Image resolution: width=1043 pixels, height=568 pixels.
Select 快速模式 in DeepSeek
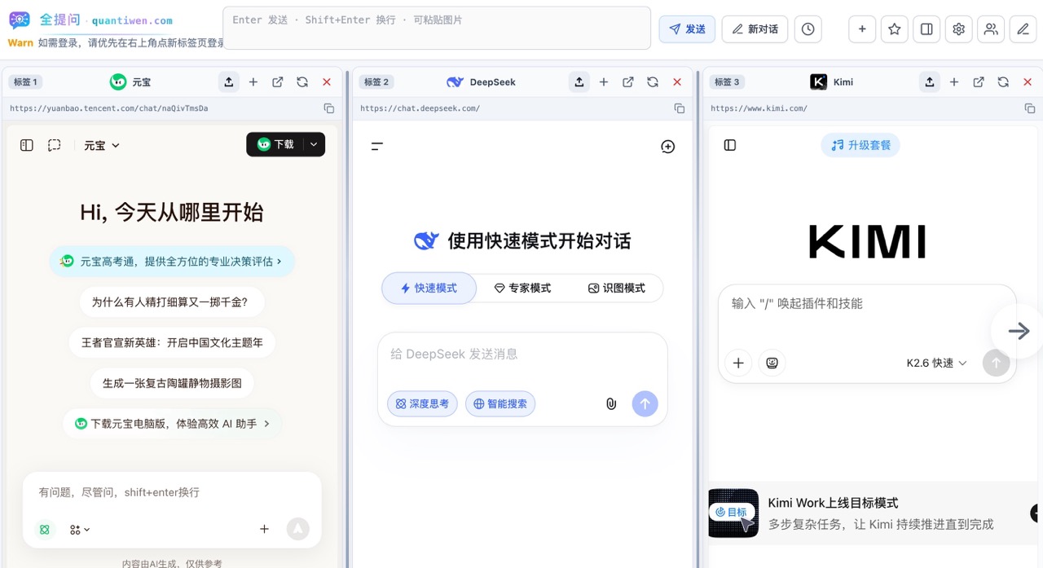(x=429, y=288)
